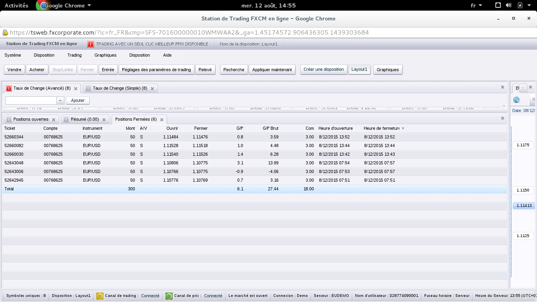The width and height of the screenshot is (537, 302).
Task: Click the Relevé button
Action: click(205, 70)
